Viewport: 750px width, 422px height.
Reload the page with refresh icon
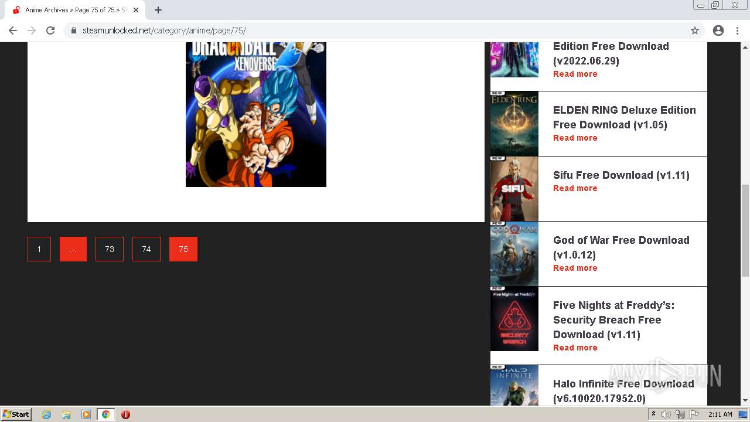50,30
